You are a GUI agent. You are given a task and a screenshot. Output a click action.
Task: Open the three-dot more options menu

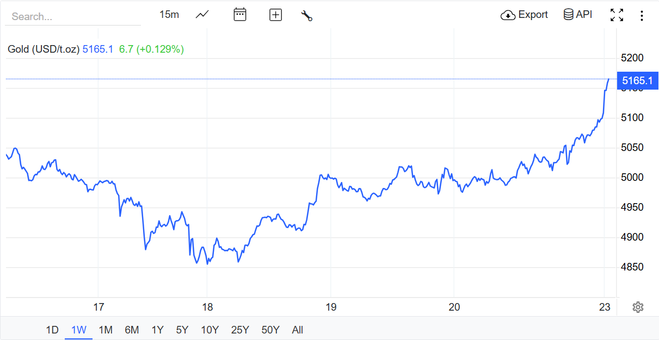click(642, 15)
